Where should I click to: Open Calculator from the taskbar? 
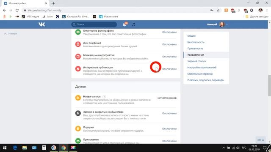tap(44, 148)
